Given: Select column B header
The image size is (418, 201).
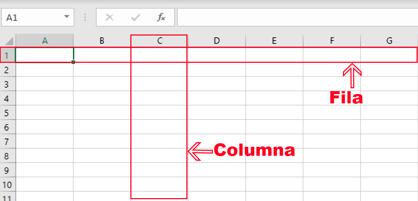Looking at the screenshot, I should pyautogui.click(x=102, y=41).
